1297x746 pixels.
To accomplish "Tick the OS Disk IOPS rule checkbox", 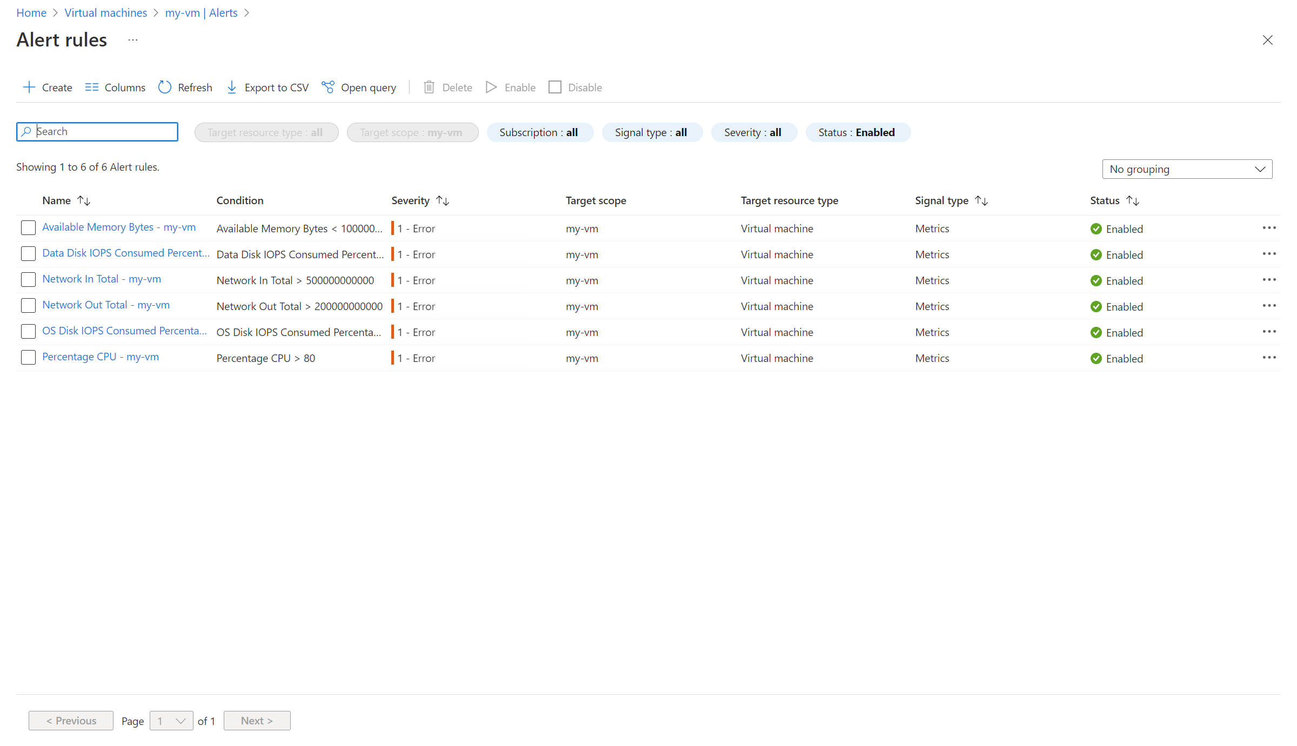I will click(x=28, y=332).
